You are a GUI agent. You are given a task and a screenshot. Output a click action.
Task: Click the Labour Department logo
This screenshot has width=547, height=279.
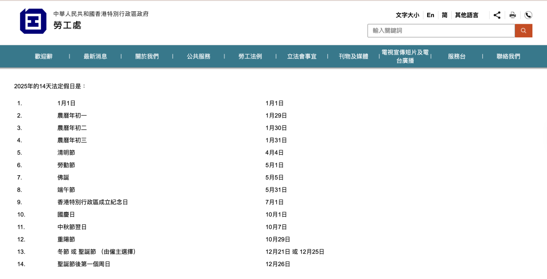click(33, 21)
